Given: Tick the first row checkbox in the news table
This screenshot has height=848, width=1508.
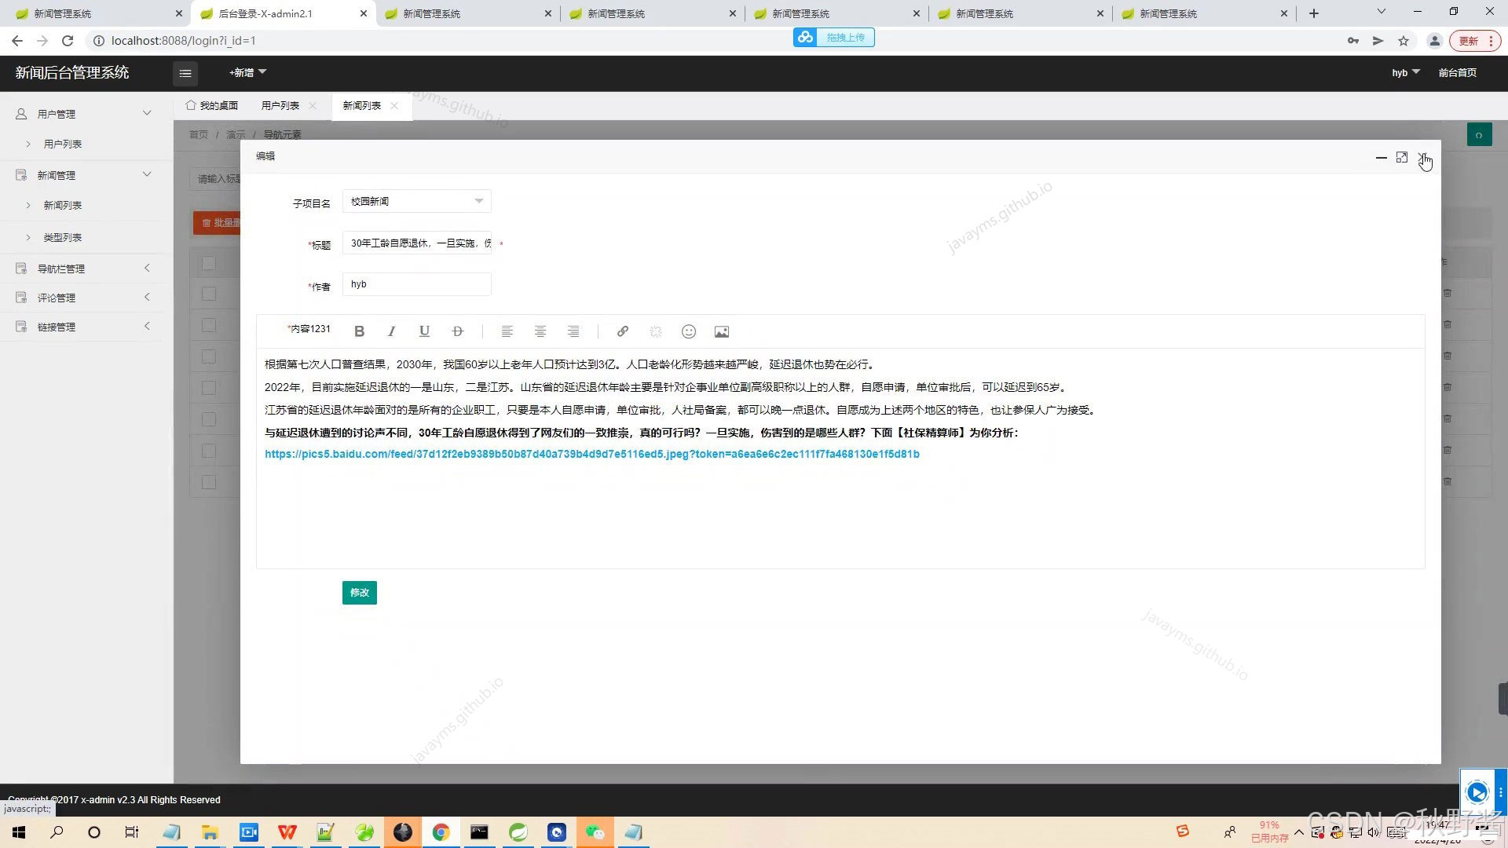Looking at the screenshot, I should 208,294.
